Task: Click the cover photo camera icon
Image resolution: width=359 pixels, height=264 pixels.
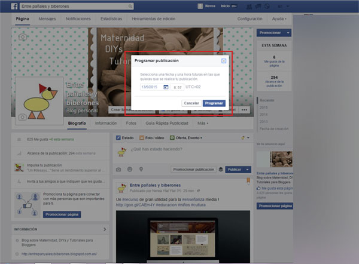Action: (23, 37)
